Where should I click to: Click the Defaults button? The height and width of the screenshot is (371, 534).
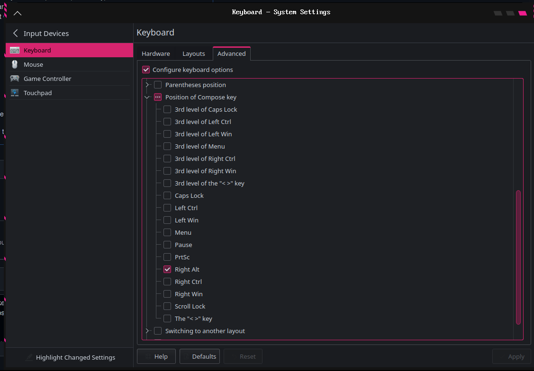coord(199,356)
